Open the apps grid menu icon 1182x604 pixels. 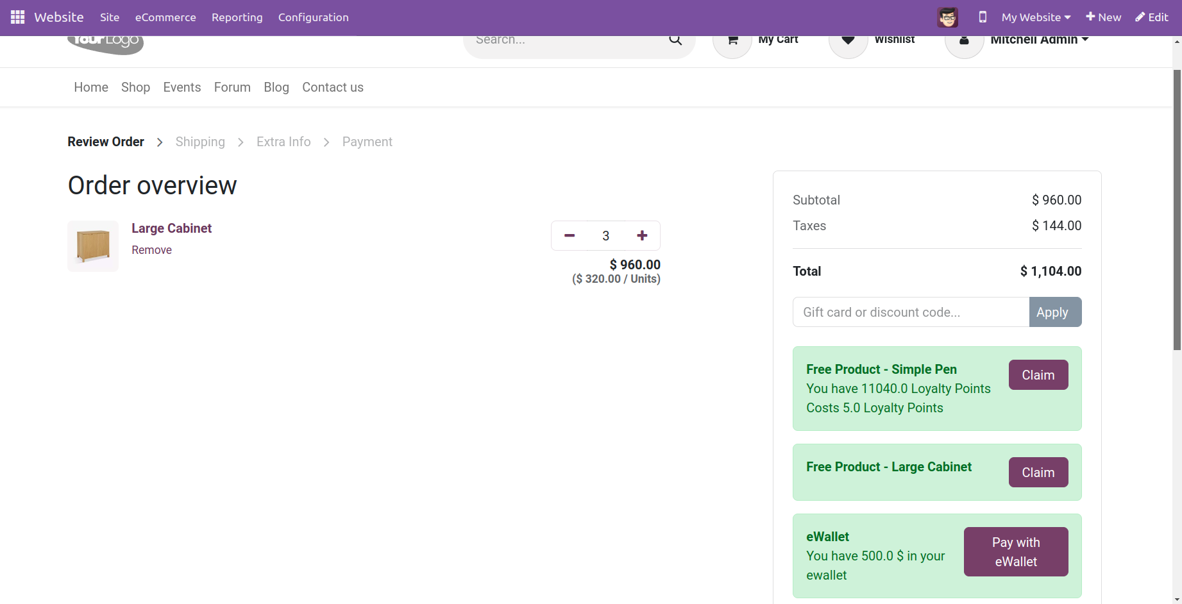click(17, 17)
